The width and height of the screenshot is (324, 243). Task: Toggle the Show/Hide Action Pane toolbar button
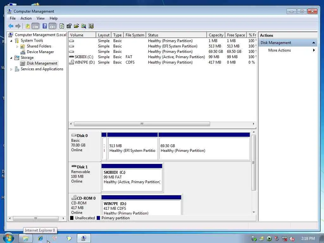(53, 26)
